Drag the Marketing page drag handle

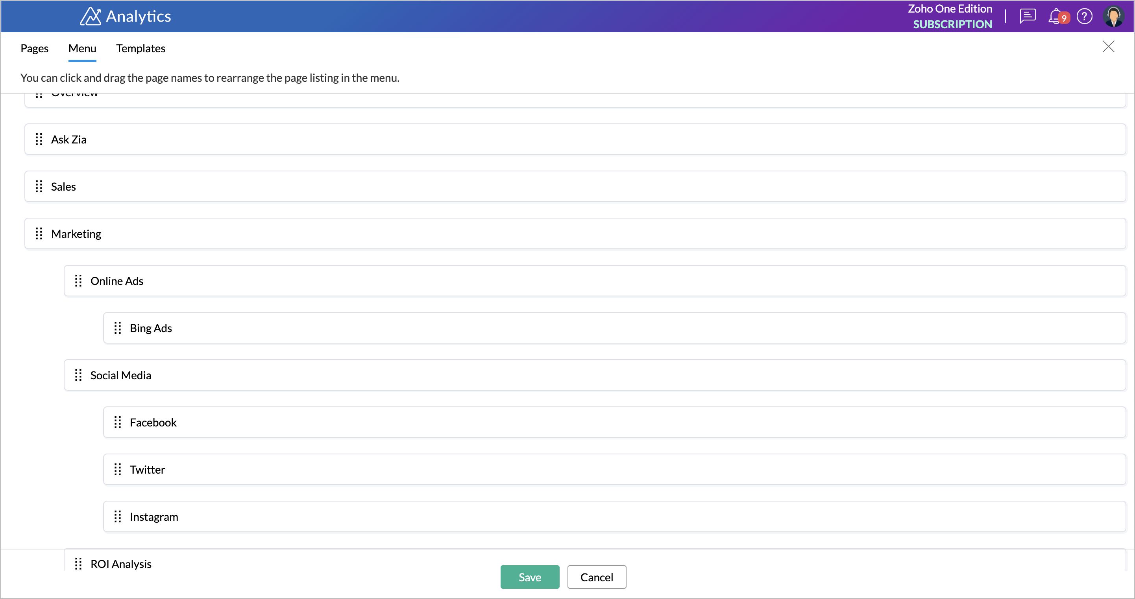tap(39, 233)
